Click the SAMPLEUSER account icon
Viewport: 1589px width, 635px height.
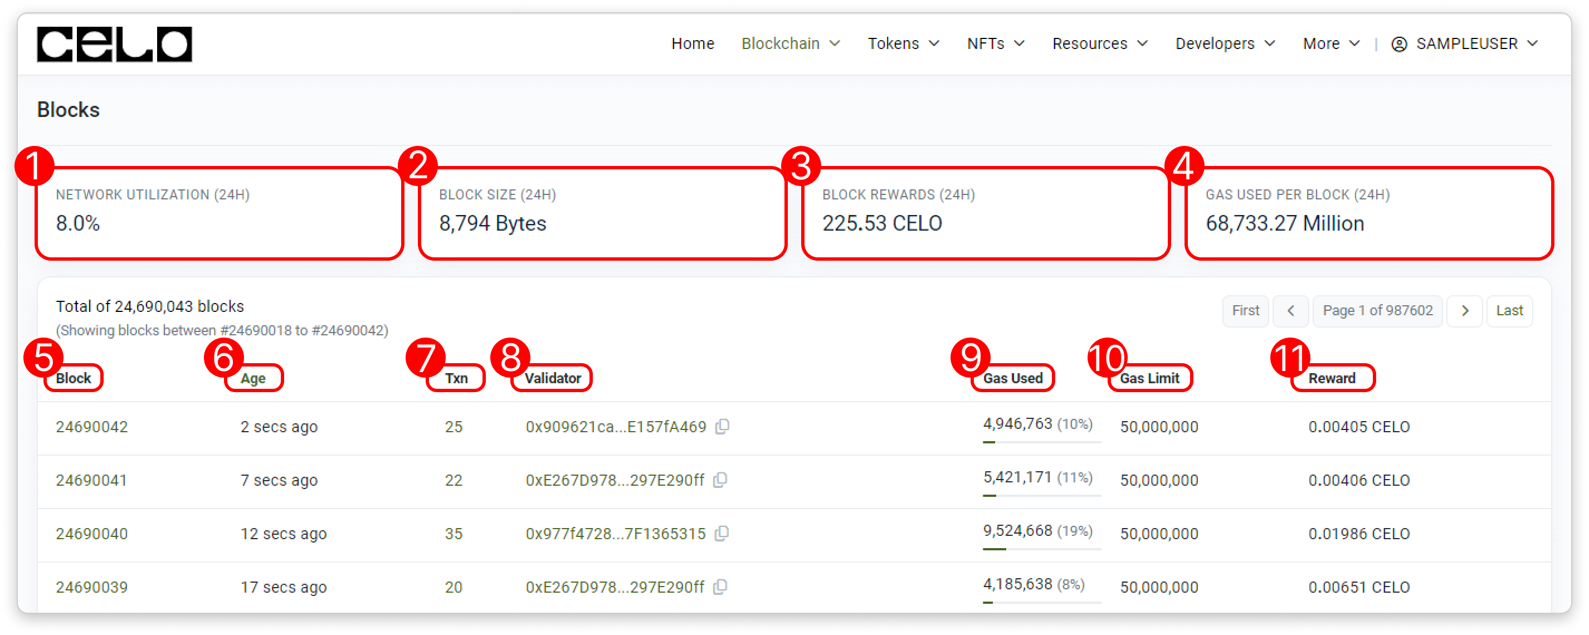1399,44
